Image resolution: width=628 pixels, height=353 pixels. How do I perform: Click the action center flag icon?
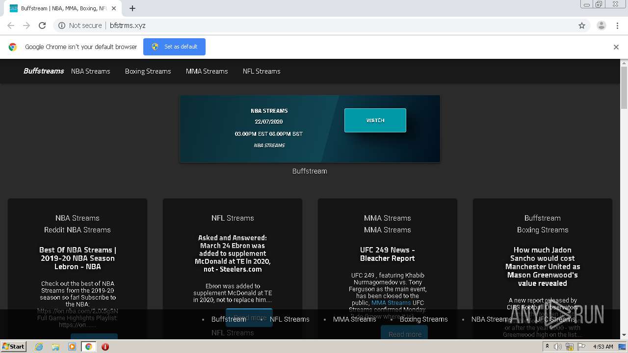[581, 347]
